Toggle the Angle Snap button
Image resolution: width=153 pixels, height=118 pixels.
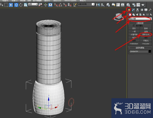pyautogui.click(x=60, y=5)
